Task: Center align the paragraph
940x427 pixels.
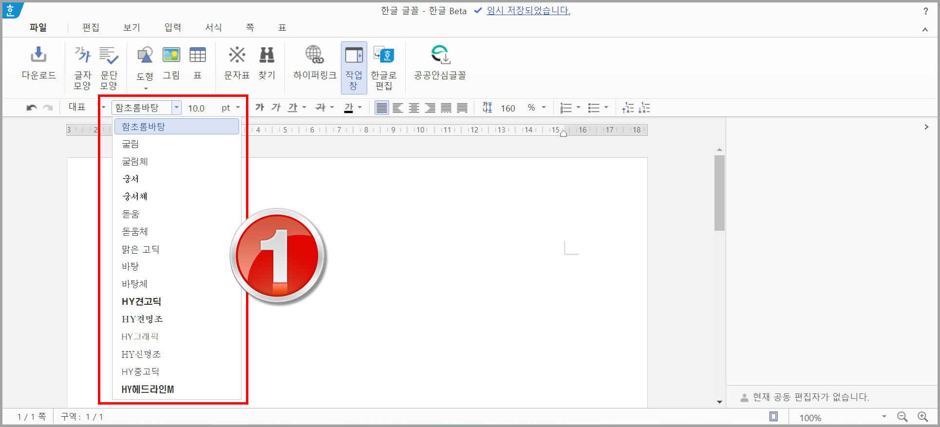Action: point(414,108)
